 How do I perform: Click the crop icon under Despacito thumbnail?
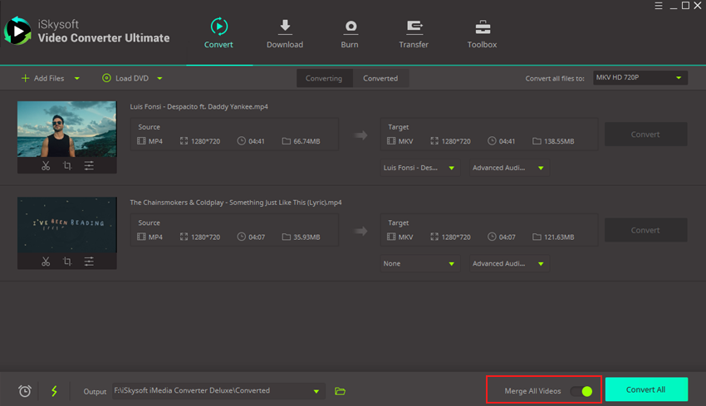pos(67,166)
